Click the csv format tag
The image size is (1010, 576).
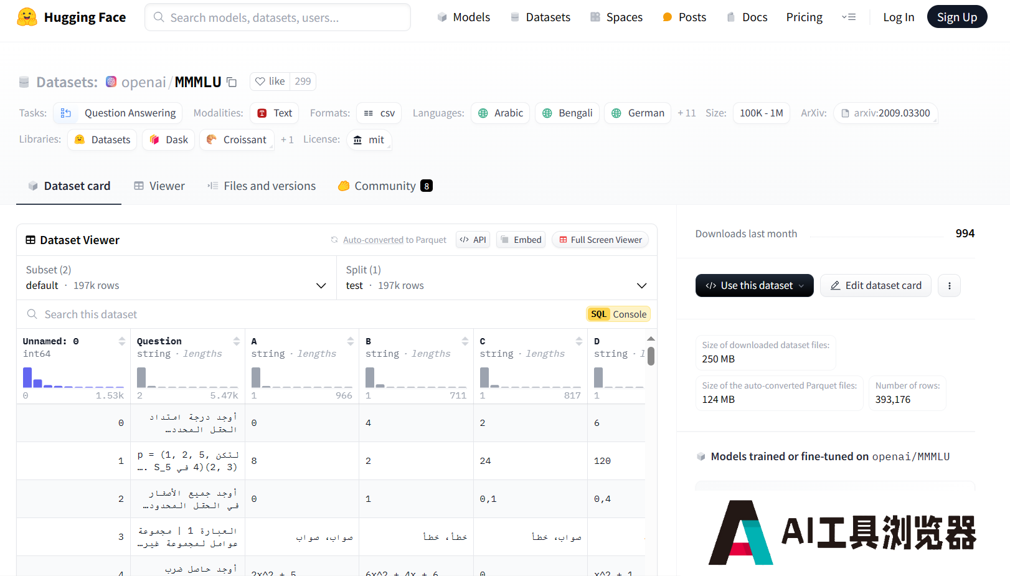(x=379, y=113)
